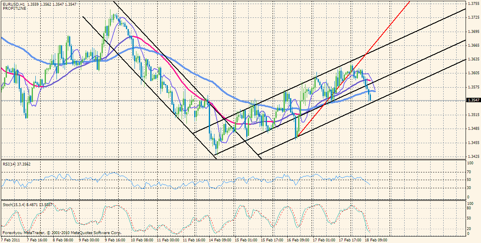Click the Forex4you MetaTrader copyright text
This screenshot has width=481, height=243.
pos(61,232)
